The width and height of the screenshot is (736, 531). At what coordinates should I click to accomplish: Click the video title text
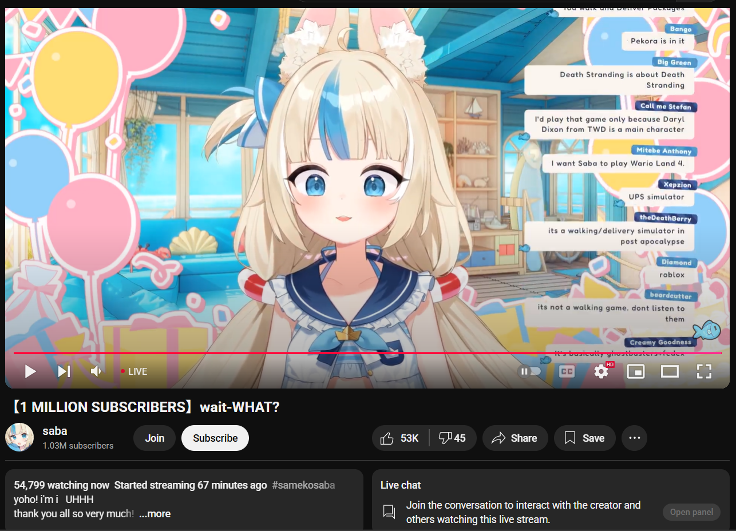(x=145, y=407)
